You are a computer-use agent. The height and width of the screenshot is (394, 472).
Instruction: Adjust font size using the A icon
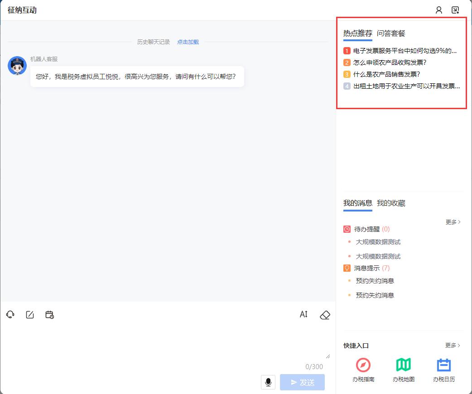point(303,314)
